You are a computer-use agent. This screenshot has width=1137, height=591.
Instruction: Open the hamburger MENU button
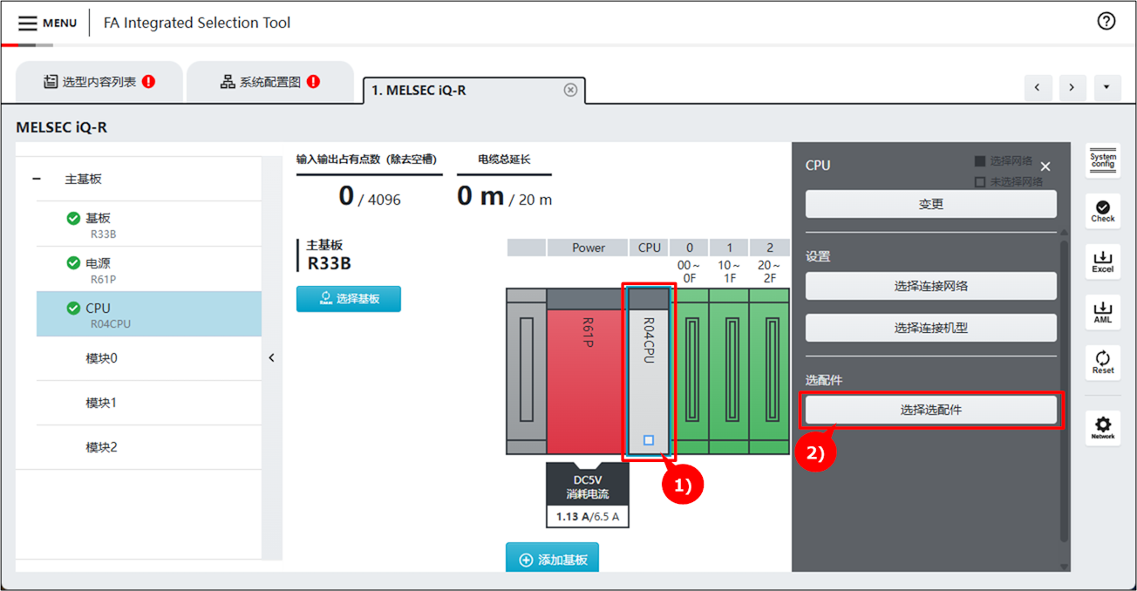(47, 23)
